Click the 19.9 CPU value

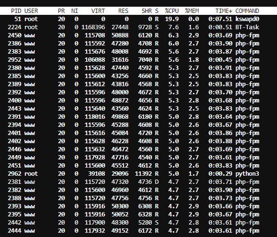click(172, 19)
